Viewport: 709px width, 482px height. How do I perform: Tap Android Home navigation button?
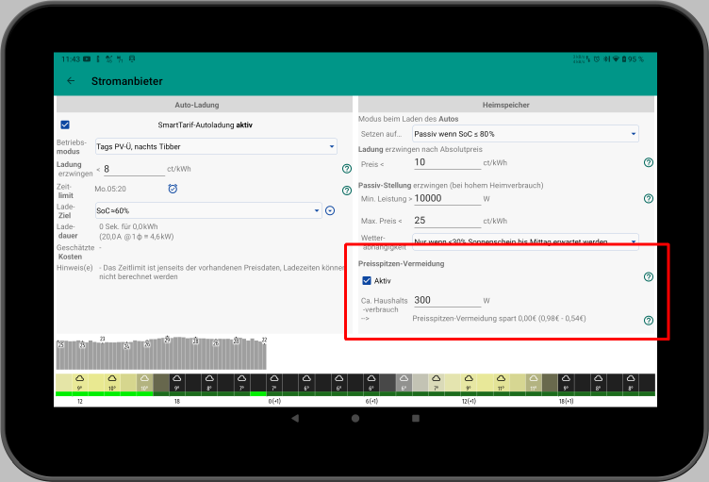click(x=354, y=418)
